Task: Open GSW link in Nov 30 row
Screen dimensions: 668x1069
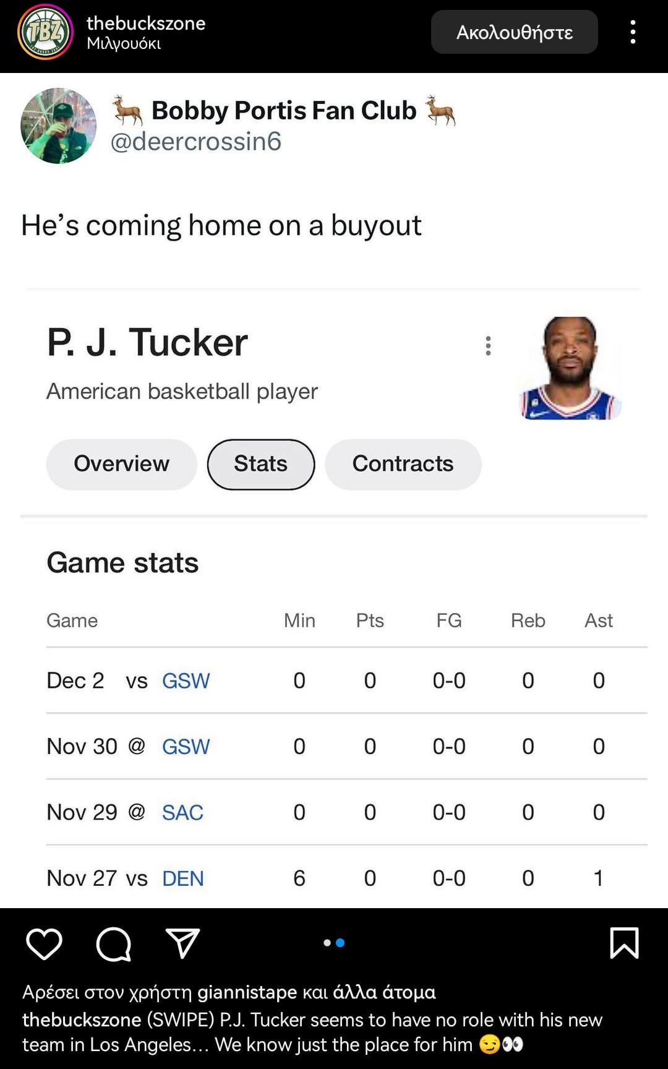Action: click(186, 747)
